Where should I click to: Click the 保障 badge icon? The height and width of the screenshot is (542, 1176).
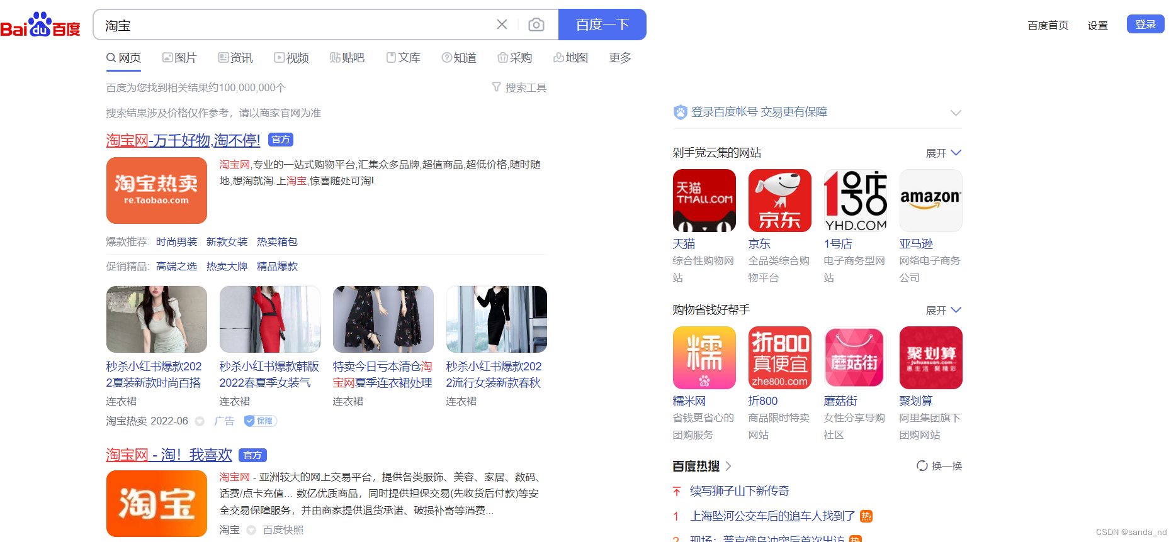(261, 421)
